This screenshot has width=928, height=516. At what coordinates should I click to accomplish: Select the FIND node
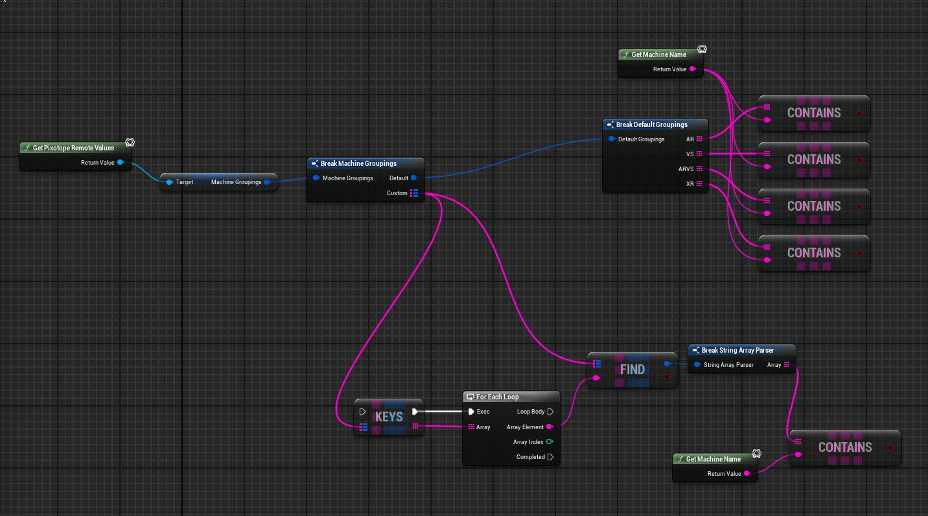(x=632, y=369)
